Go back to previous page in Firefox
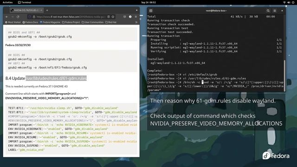 pos(7,17)
